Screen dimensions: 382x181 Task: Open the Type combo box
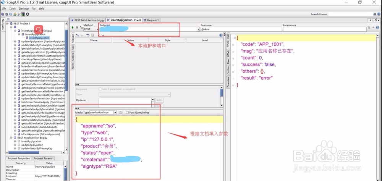coord(134,94)
